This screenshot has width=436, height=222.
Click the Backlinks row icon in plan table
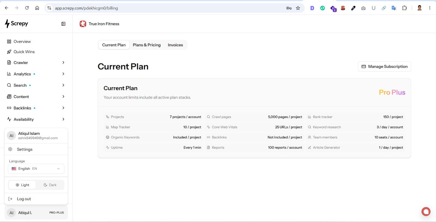[208, 137]
